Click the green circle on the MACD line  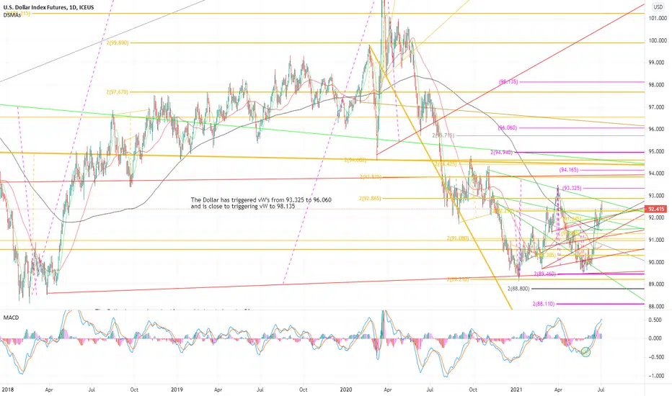pos(586,352)
